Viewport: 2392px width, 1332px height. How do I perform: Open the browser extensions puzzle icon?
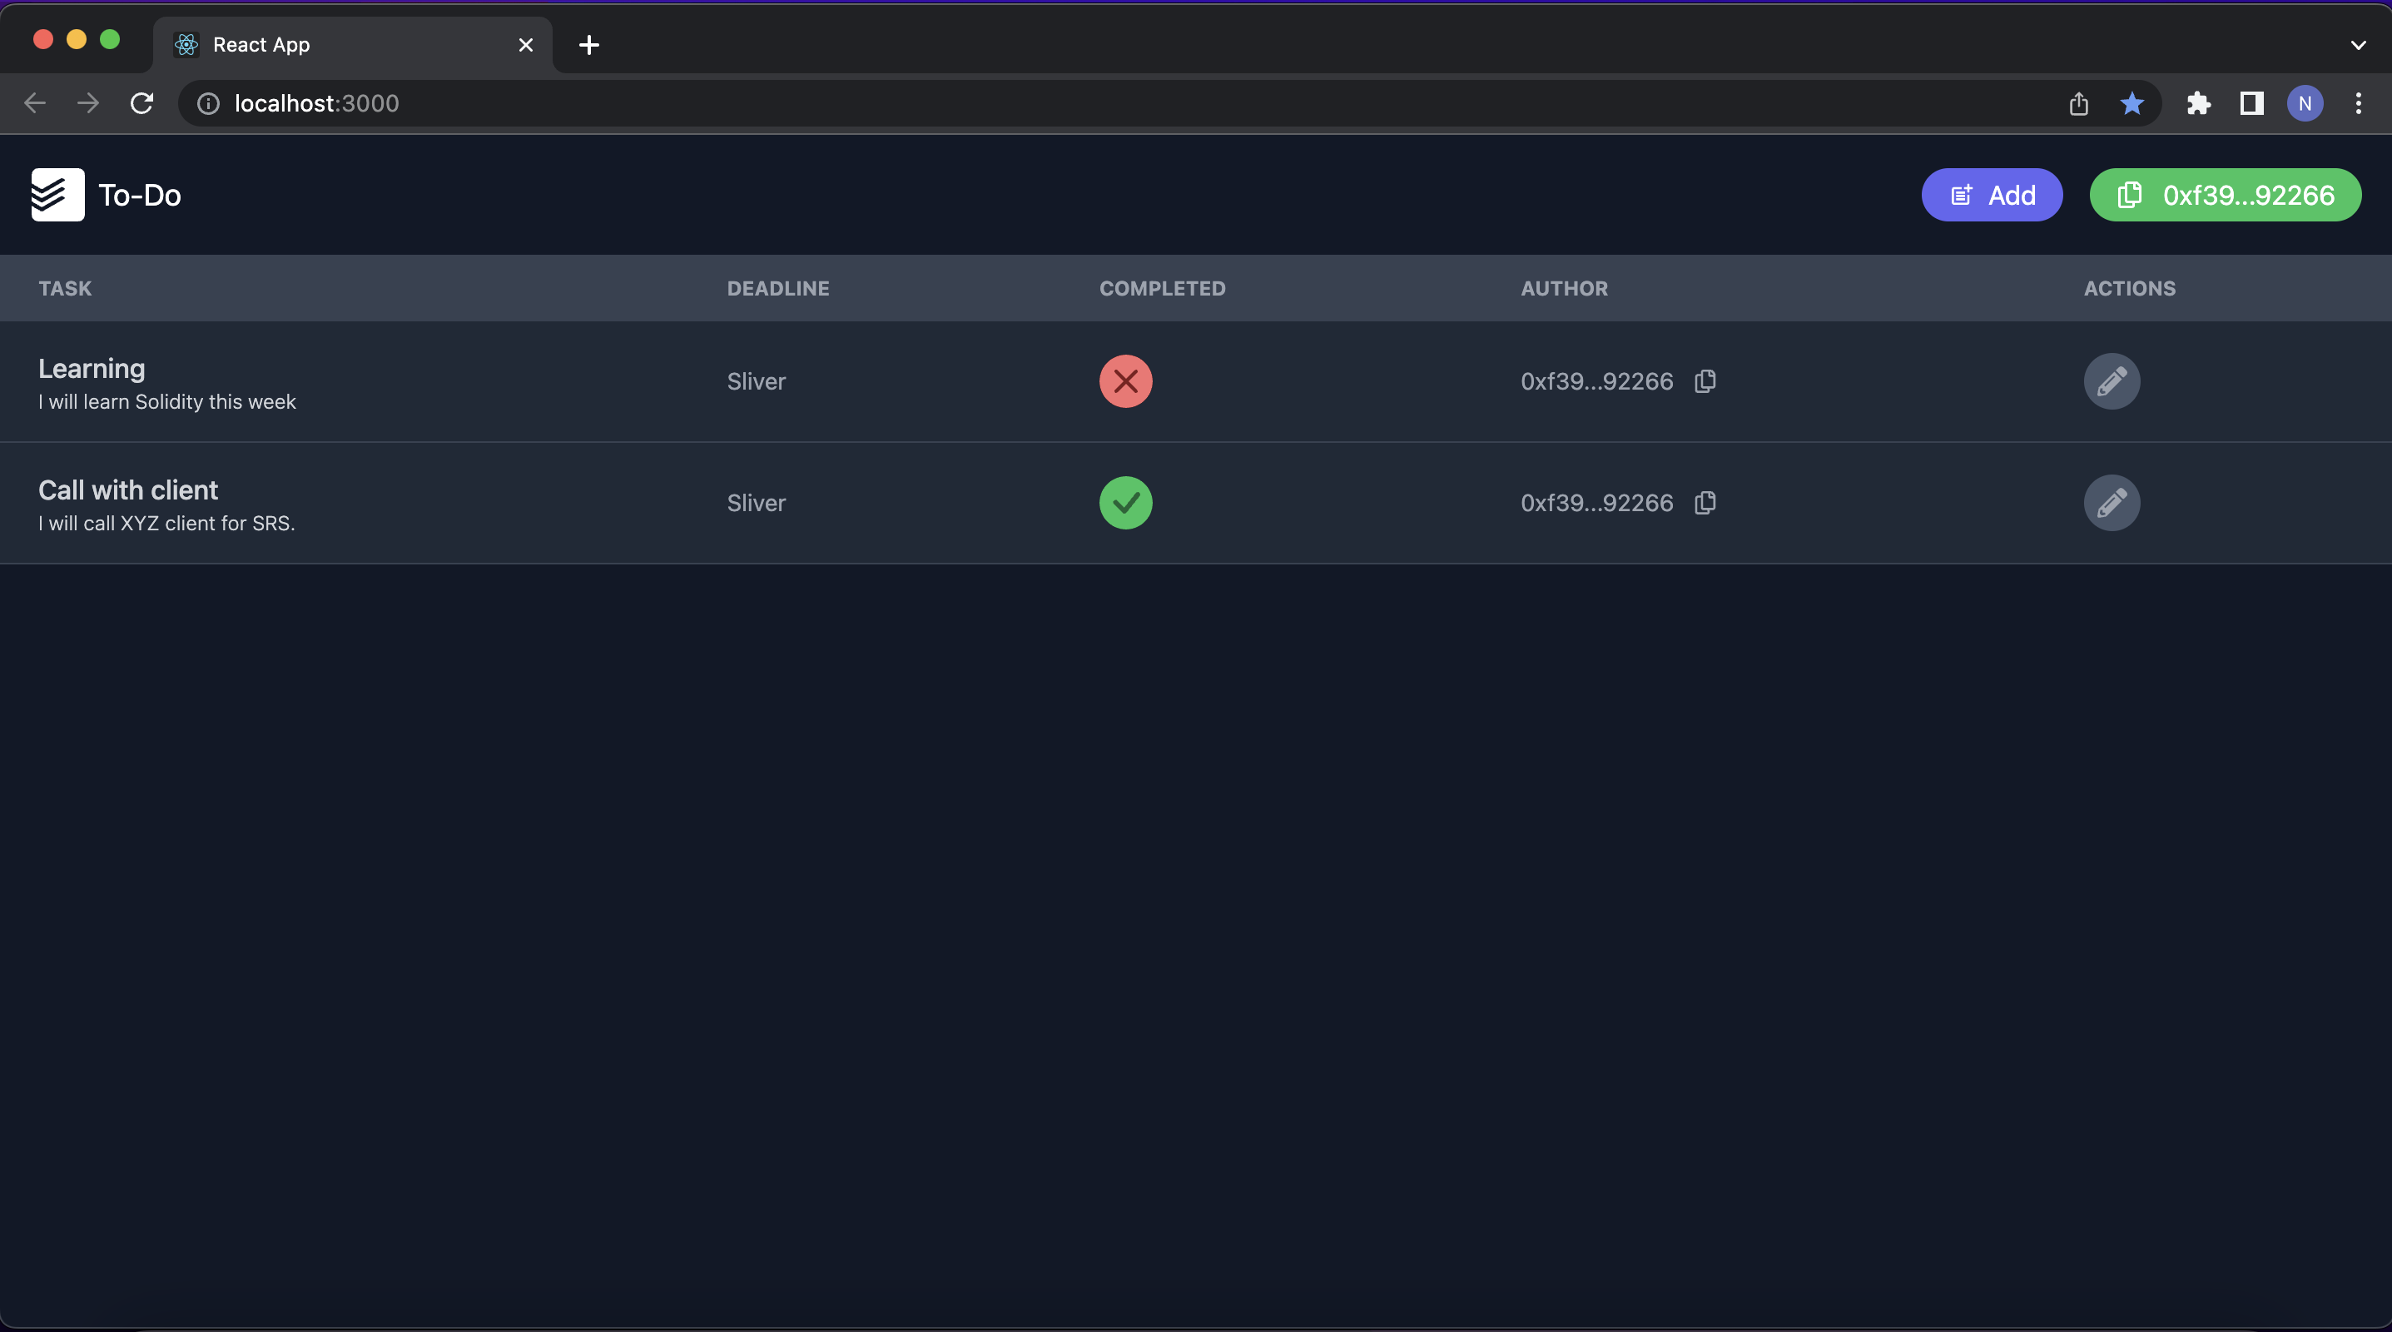coord(2198,103)
